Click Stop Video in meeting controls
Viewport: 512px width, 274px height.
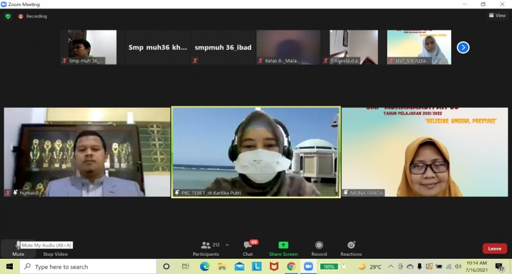point(55,248)
